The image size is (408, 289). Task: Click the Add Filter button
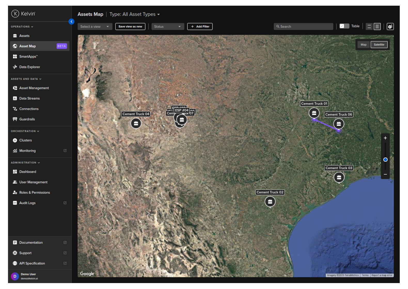[200, 27]
